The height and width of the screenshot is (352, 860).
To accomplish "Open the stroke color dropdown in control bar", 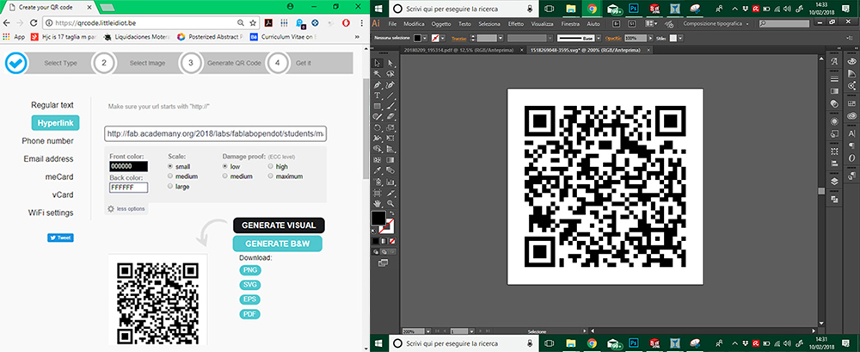I will [x=443, y=38].
